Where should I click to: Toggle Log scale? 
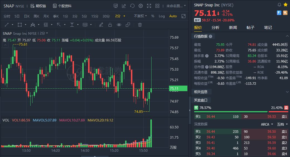(x=162, y=16)
